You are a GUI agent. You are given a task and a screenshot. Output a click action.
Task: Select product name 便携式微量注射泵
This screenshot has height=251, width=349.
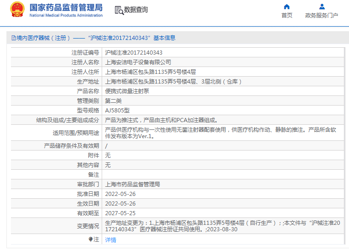(x=127, y=91)
